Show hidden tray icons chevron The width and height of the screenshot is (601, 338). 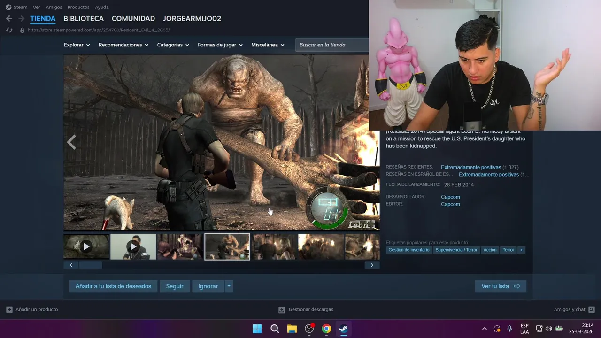[x=484, y=329]
